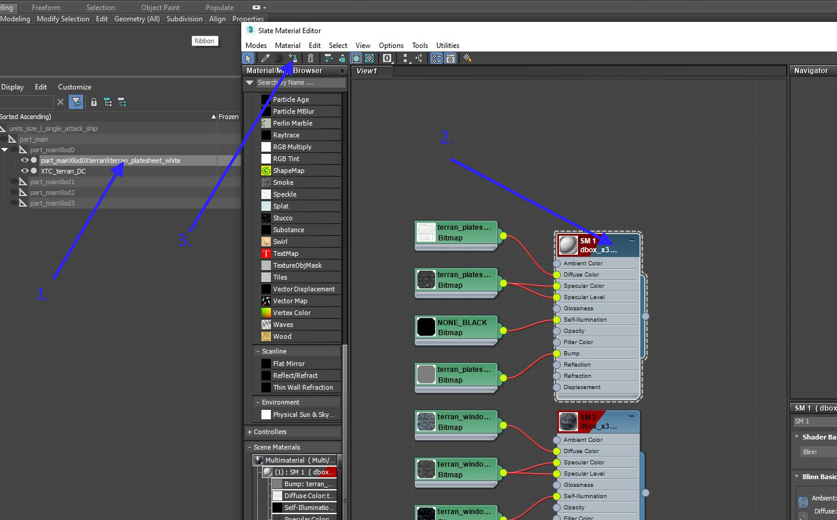Switch to the View1 tab
This screenshot has width=837, height=520.
pos(366,71)
